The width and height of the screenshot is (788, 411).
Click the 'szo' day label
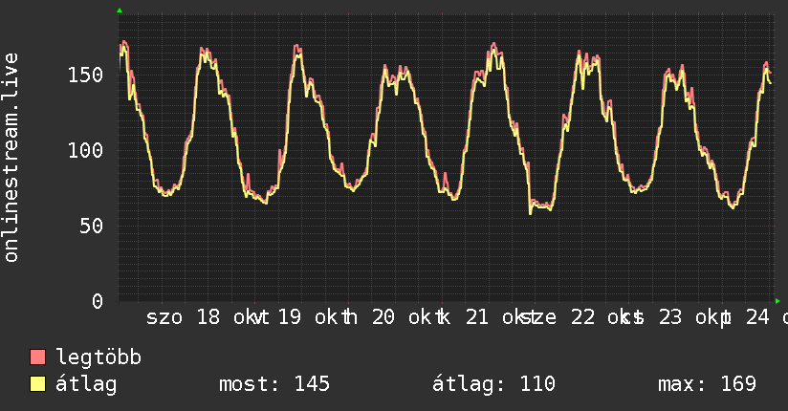click(x=164, y=317)
